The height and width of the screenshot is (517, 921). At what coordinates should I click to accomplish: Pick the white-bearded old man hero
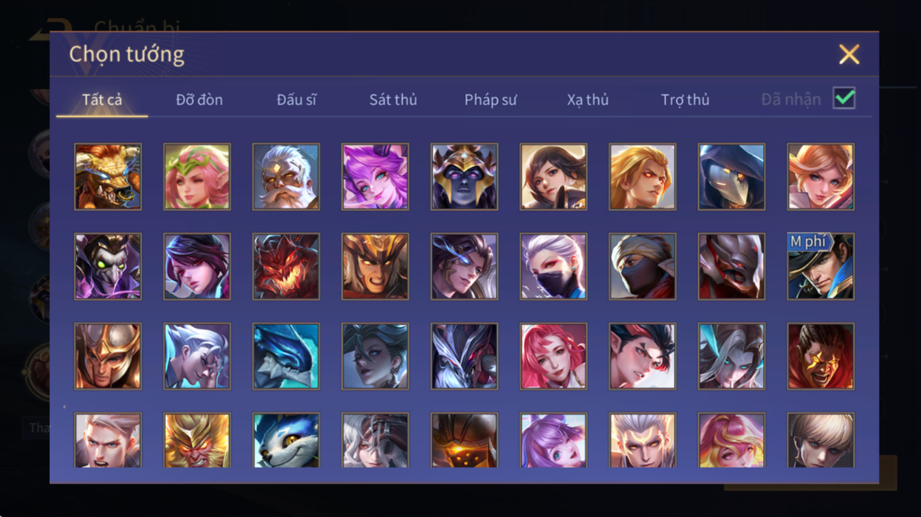[286, 177]
